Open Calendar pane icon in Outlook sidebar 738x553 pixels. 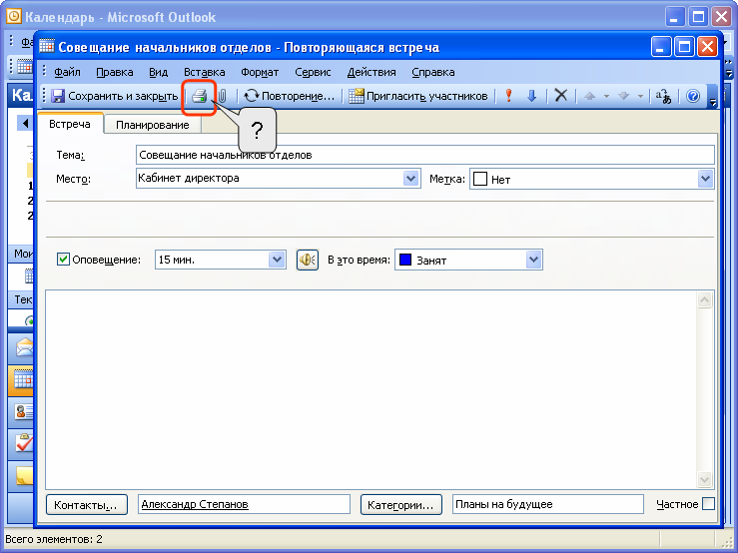tap(24, 379)
